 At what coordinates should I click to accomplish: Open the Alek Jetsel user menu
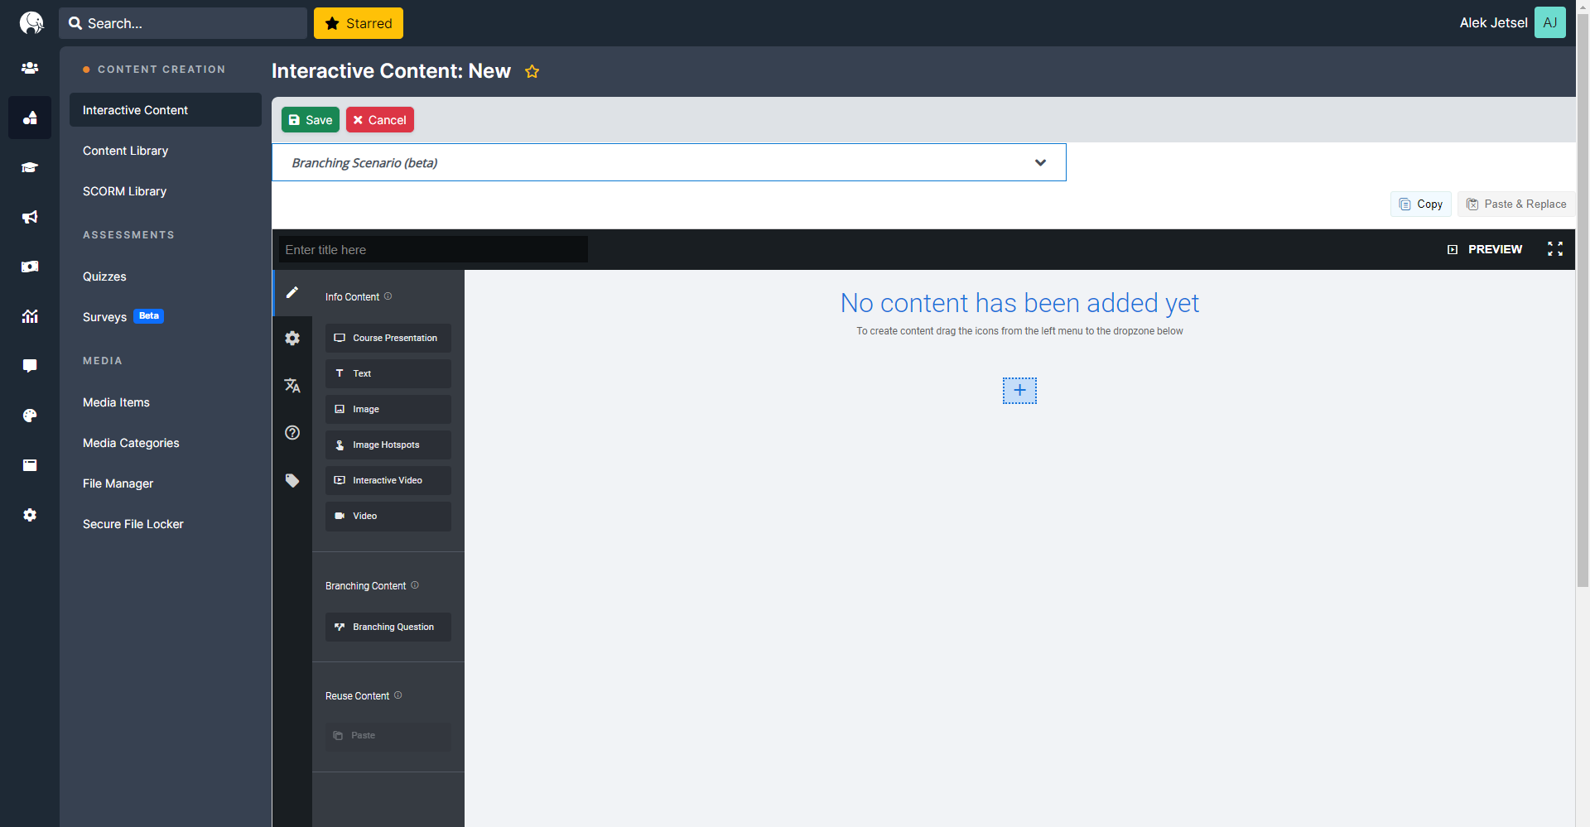pyautogui.click(x=1493, y=23)
